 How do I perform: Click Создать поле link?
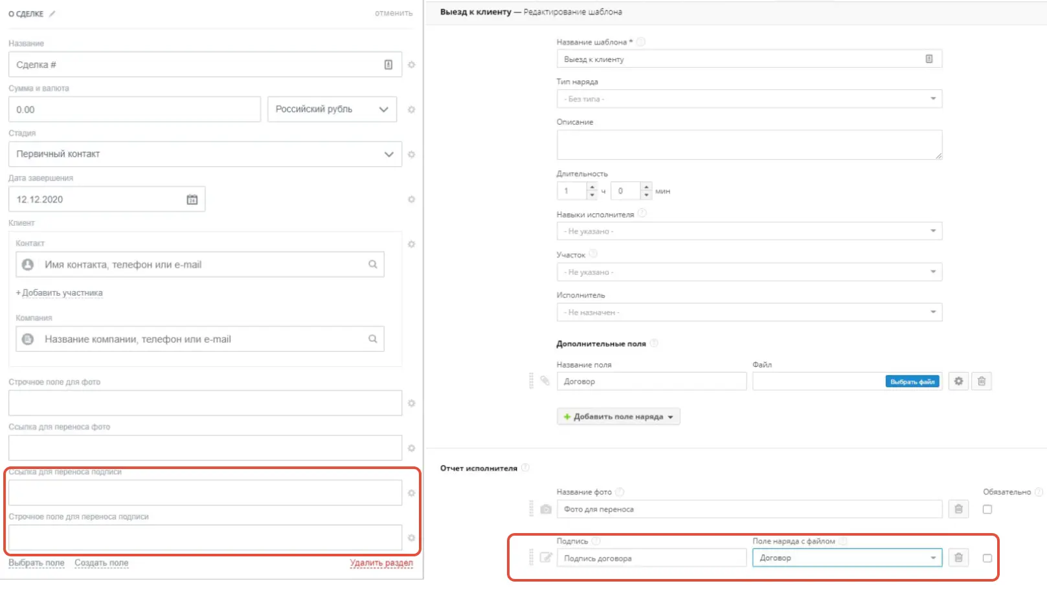tap(101, 563)
